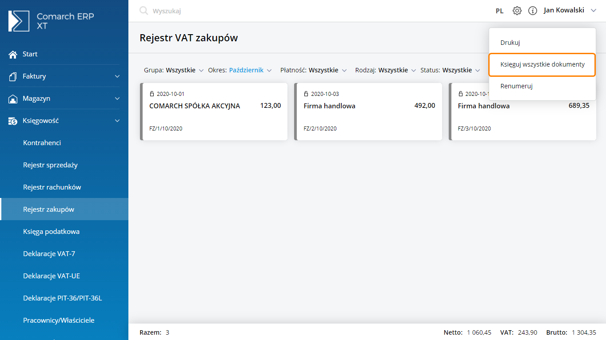Click the Księgowość accounting icon
Viewport: 606px width, 340px height.
pyautogui.click(x=13, y=121)
